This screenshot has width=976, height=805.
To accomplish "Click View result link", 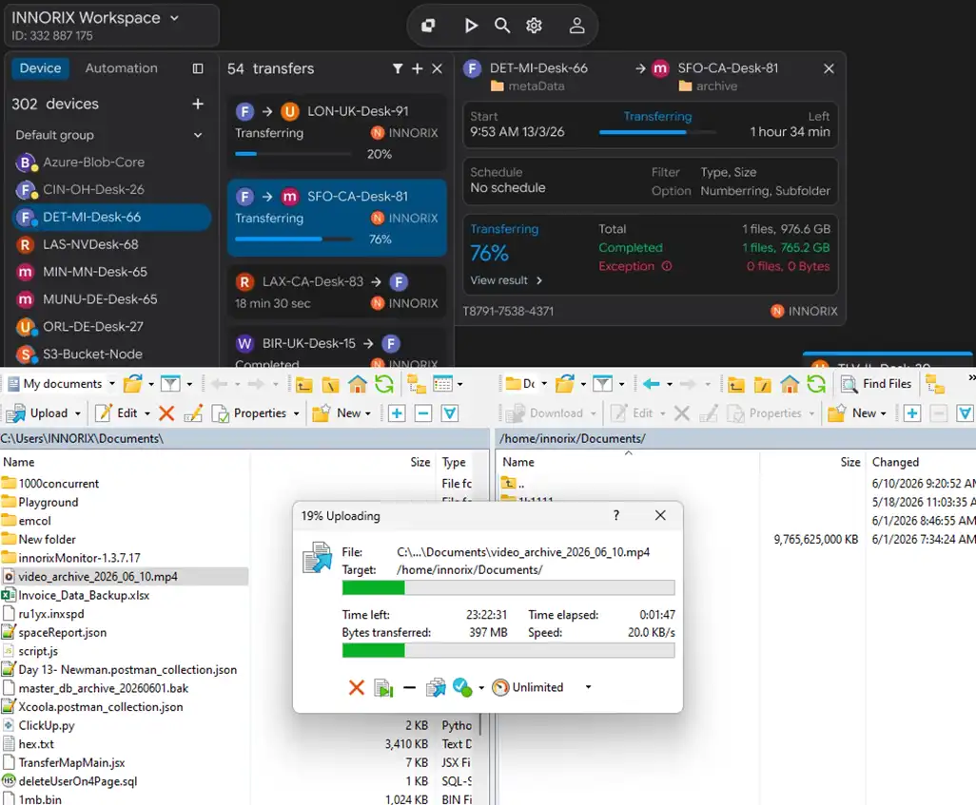I will click(506, 280).
